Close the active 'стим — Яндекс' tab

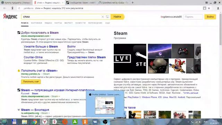tap(62, 2)
